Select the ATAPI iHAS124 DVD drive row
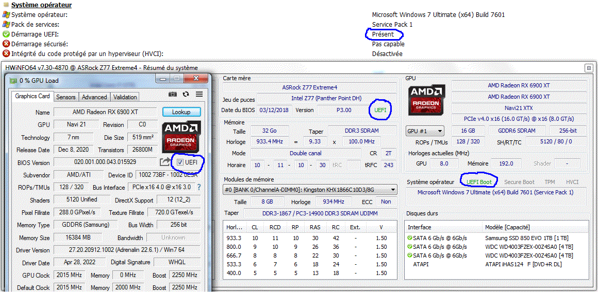The width and height of the screenshot is (598, 292). pos(496,264)
